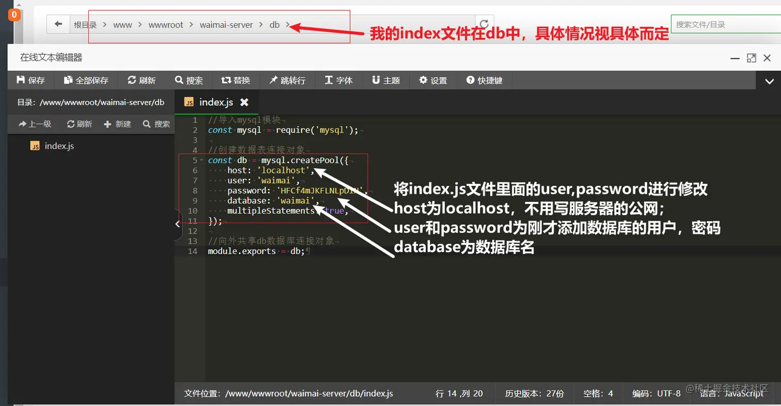This screenshot has width=781, height=406.
Task: Navigate to wwwroot in the breadcrumb
Action: (166, 25)
